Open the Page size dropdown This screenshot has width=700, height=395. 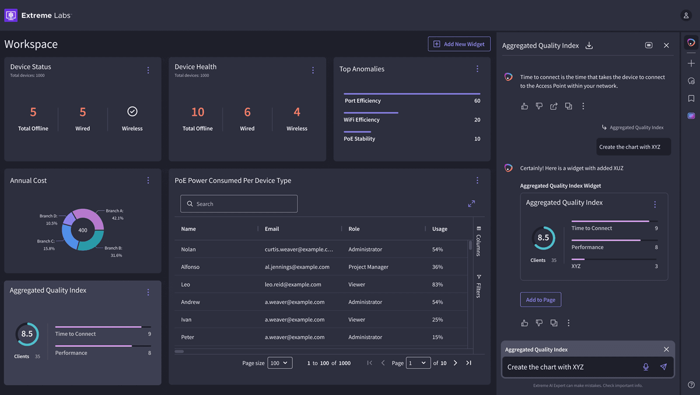click(x=280, y=363)
